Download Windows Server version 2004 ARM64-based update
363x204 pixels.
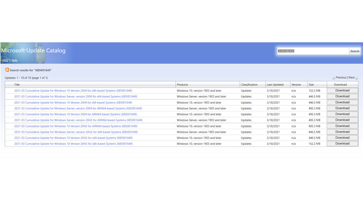point(343,108)
